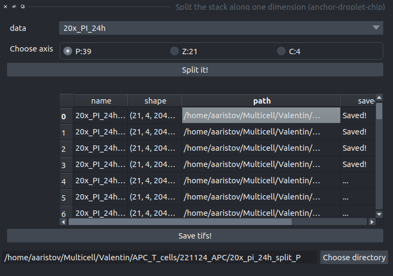Click the Save tifs! button
Image resolution: width=393 pixels, height=276 pixels.
point(195,236)
